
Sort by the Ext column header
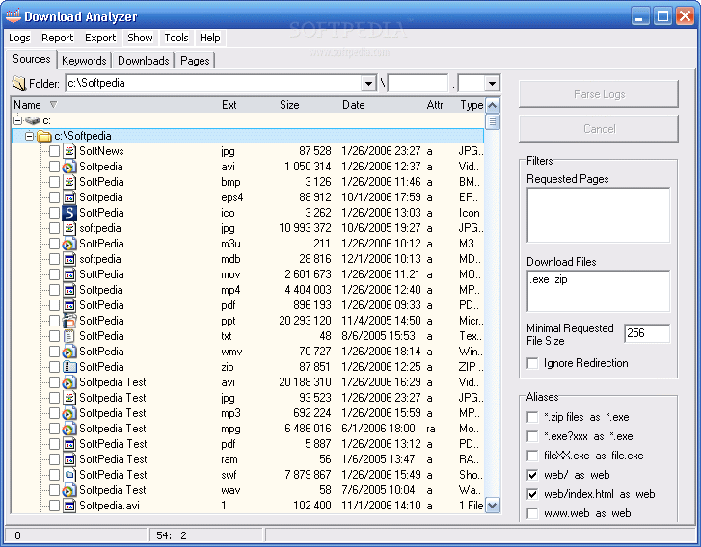pos(229,105)
